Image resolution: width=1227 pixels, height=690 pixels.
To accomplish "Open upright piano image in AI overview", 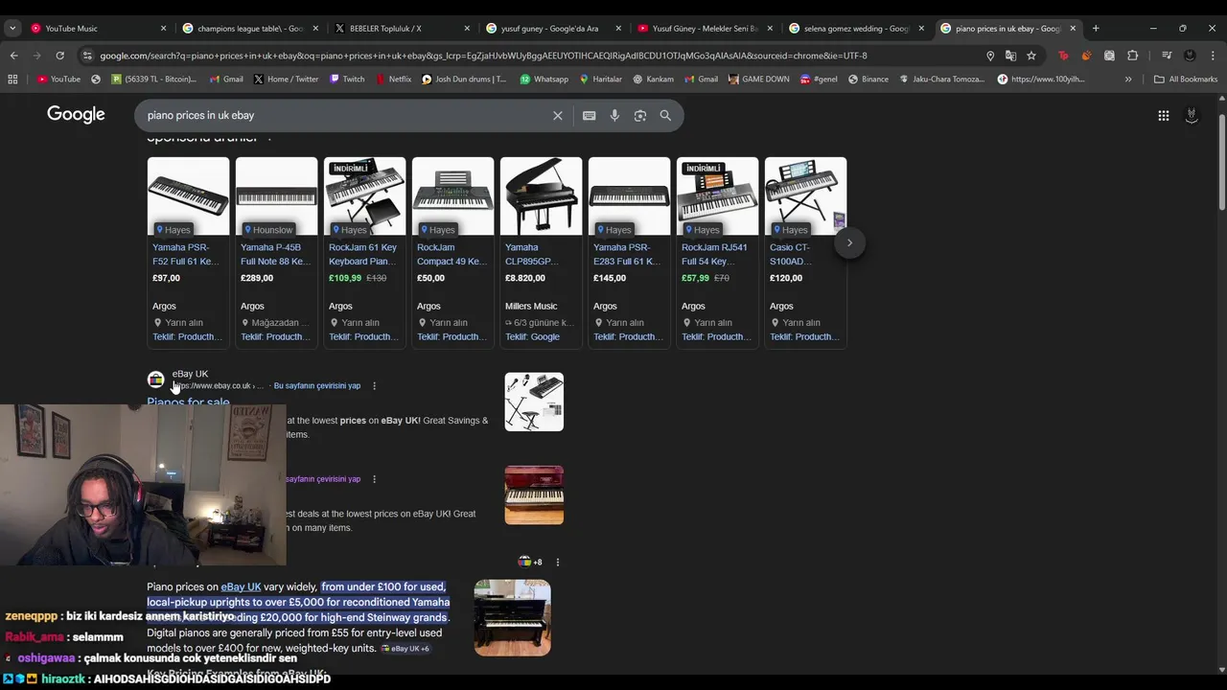I will pyautogui.click(x=513, y=617).
